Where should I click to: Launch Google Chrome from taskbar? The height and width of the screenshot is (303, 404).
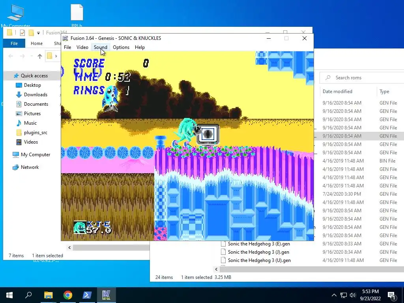pyautogui.click(x=68, y=295)
